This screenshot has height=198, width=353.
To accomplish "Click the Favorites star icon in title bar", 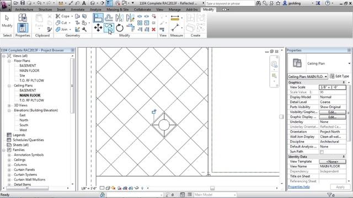I will (x=278, y=3).
